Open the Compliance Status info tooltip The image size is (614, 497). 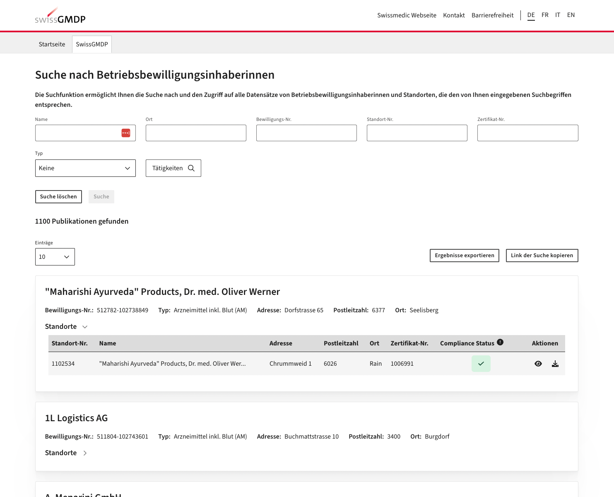click(500, 342)
